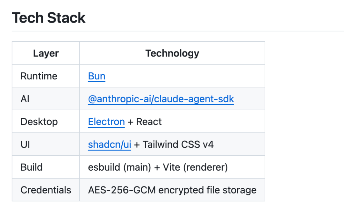Click the Technology column header
Viewport: 344px width, 210px height.
(172, 53)
